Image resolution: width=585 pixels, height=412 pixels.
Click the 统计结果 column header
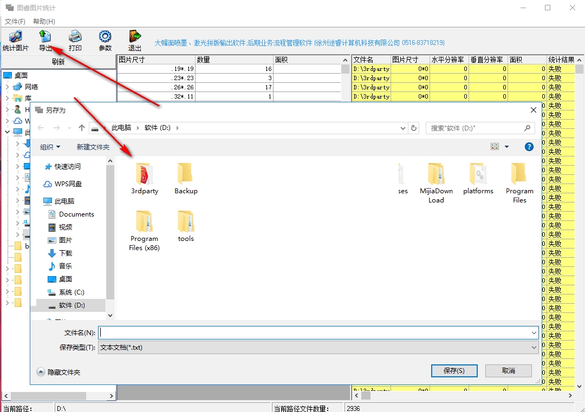coord(561,60)
